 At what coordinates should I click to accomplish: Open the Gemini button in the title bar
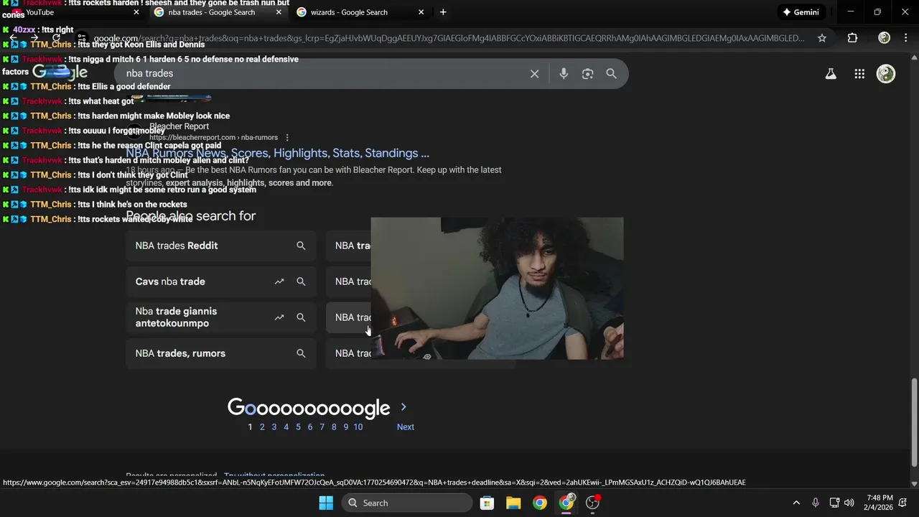click(801, 12)
